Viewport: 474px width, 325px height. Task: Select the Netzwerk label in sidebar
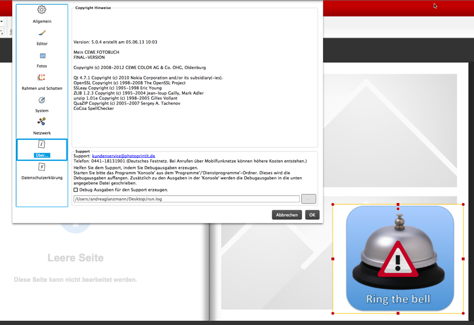click(42, 133)
